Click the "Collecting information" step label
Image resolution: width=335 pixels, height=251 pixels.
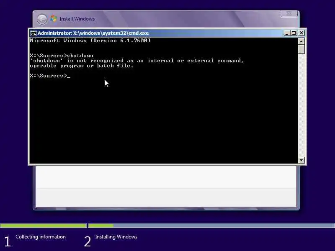point(41,237)
